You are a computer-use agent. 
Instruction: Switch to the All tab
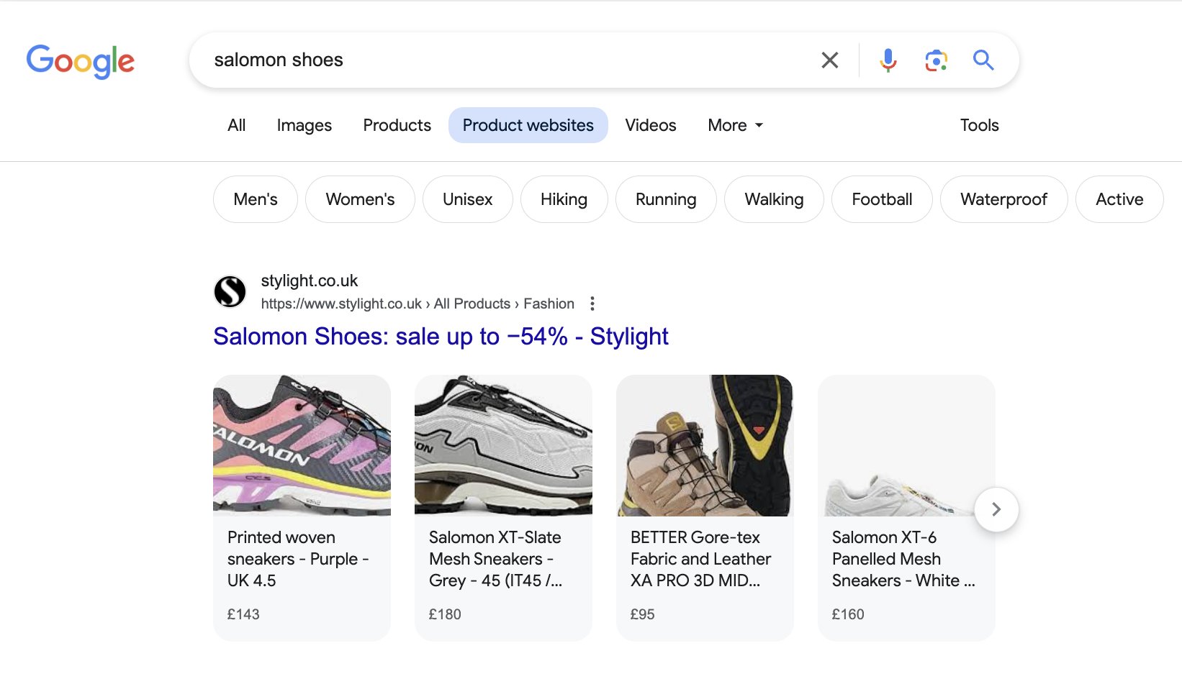tap(237, 125)
